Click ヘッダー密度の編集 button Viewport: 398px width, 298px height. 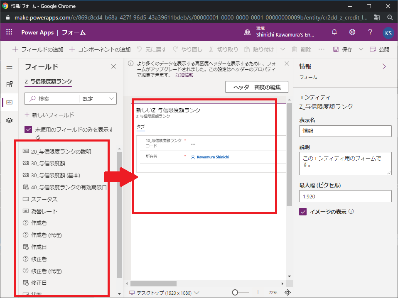point(257,87)
